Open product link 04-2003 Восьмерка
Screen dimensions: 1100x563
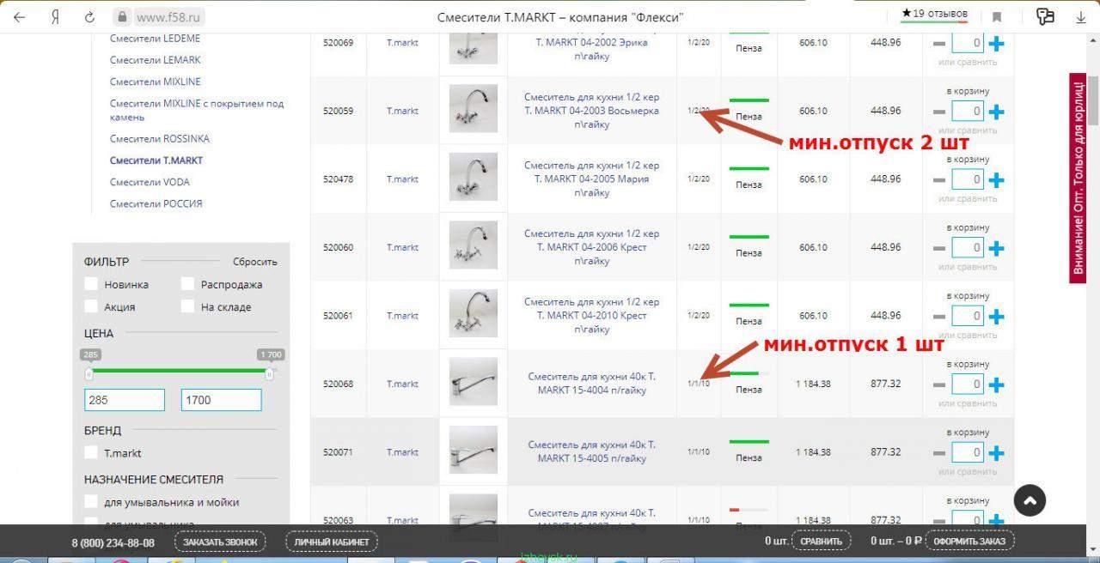[592, 111]
